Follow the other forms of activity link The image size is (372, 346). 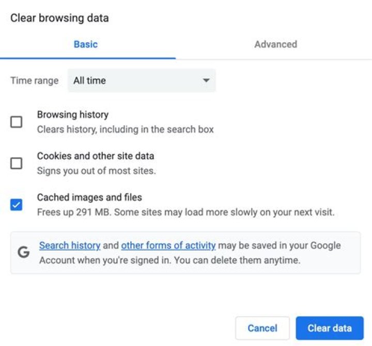tap(168, 245)
